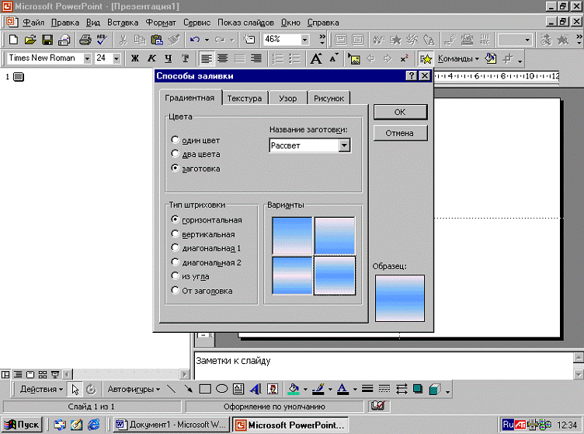Choose 'вертикальная' shading style
The width and height of the screenshot is (584, 434).
point(176,234)
